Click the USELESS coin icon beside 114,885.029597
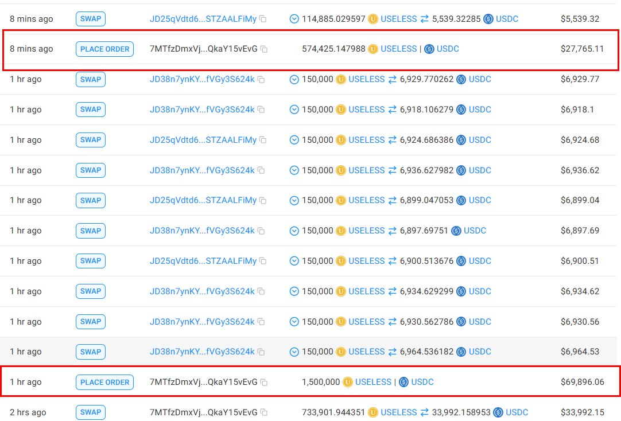 coord(372,19)
